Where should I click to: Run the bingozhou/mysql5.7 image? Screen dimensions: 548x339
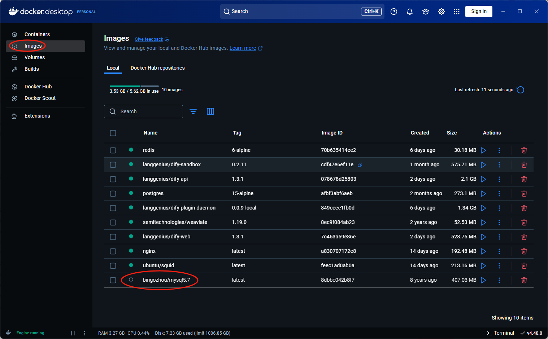(x=483, y=280)
